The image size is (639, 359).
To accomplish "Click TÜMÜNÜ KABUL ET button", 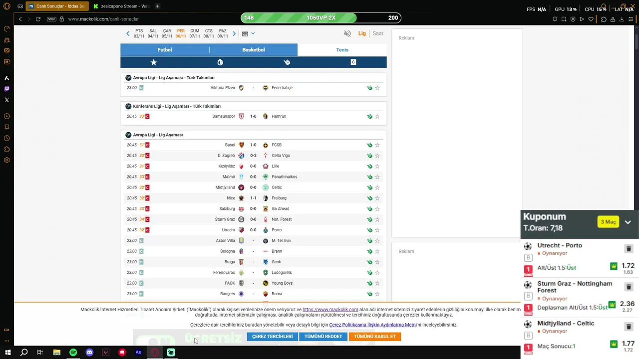I will click(375, 337).
